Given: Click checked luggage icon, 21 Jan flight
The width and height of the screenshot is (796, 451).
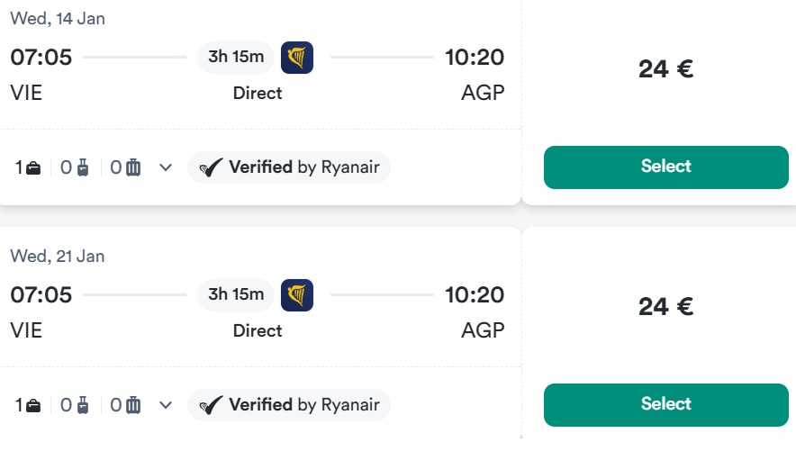Looking at the screenshot, I should coord(133,405).
